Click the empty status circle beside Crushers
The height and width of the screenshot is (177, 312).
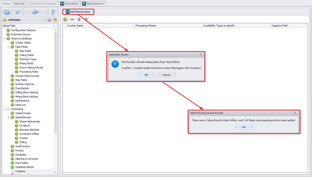12,171
